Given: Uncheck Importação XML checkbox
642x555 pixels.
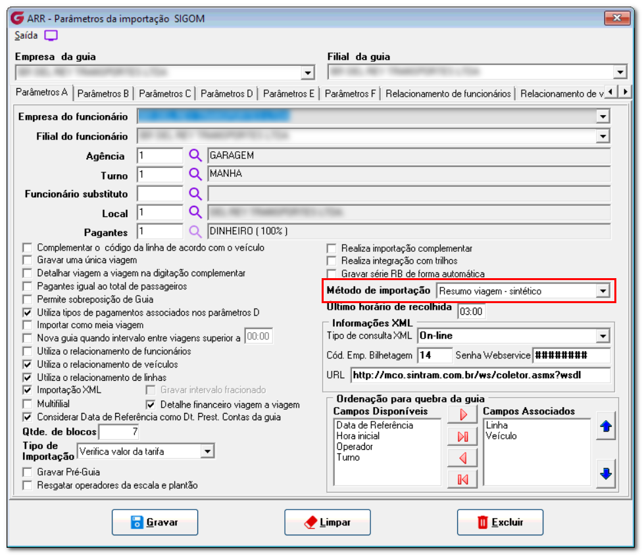Looking at the screenshot, I should tap(28, 390).
